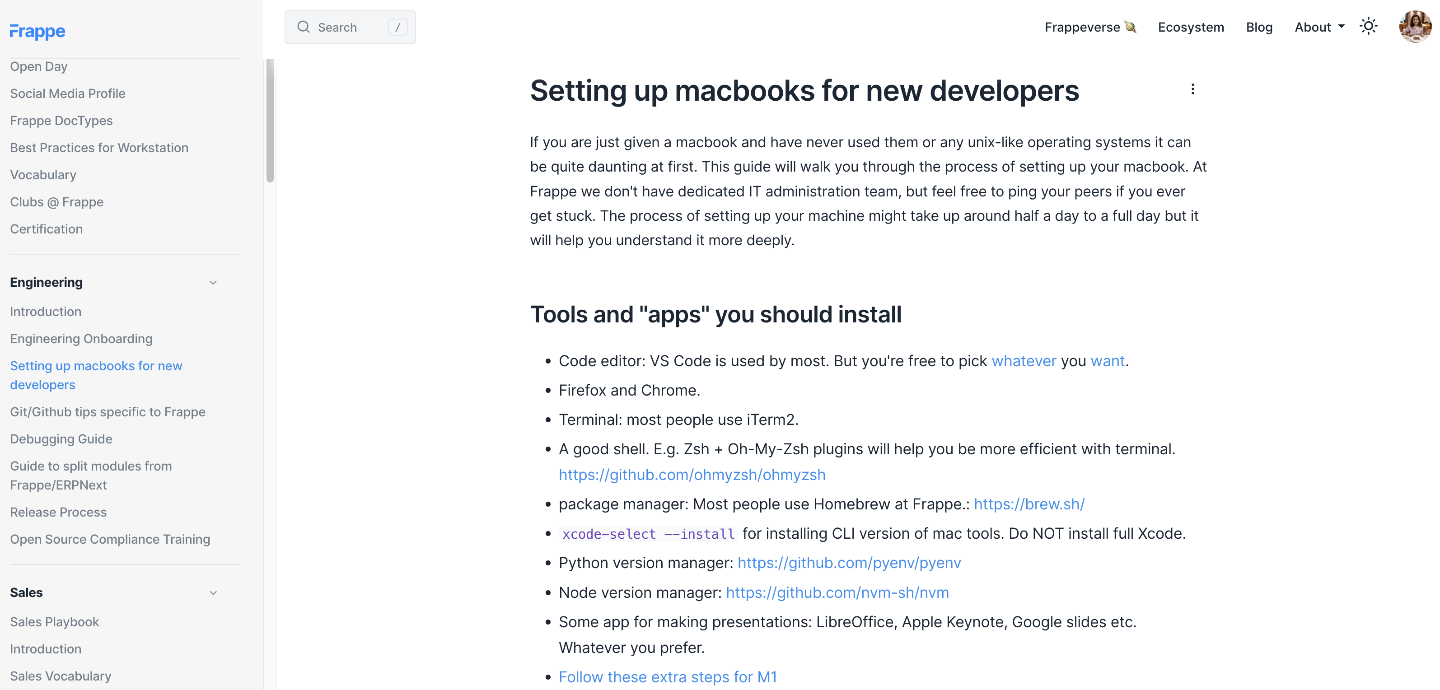Open the Vocabulary sidebar page
The height and width of the screenshot is (690, 1440).
tap(43, 175)
